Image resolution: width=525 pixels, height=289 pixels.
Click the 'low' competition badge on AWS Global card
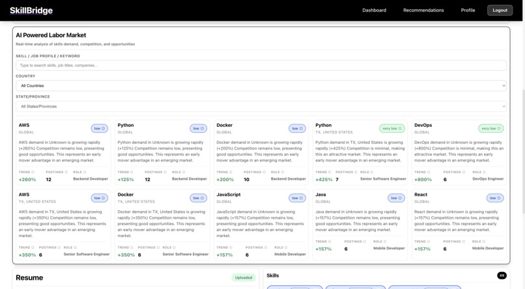tap(100, 128)
